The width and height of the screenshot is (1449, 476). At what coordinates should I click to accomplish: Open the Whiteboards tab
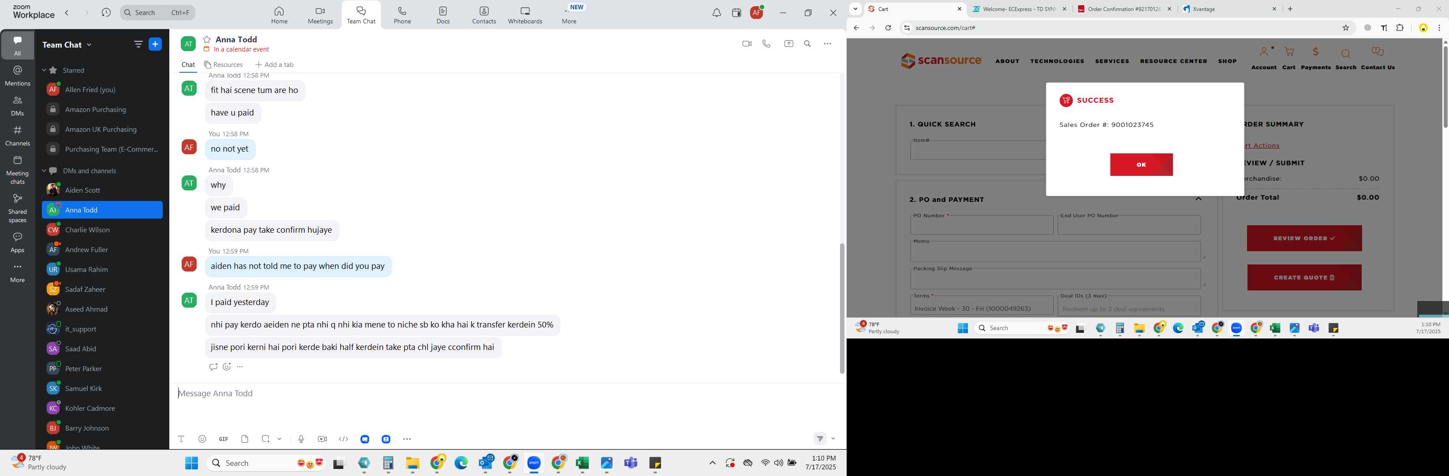point(525,15)
